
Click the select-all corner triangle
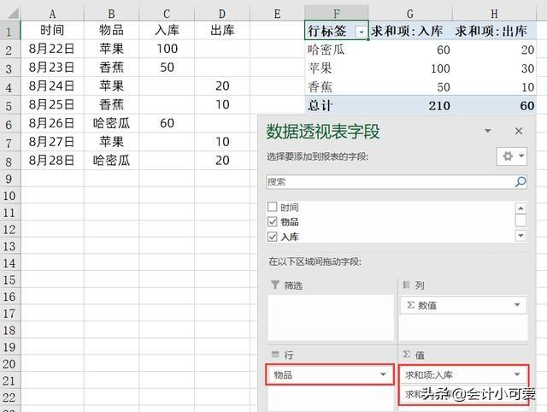(x=13, y=14)
